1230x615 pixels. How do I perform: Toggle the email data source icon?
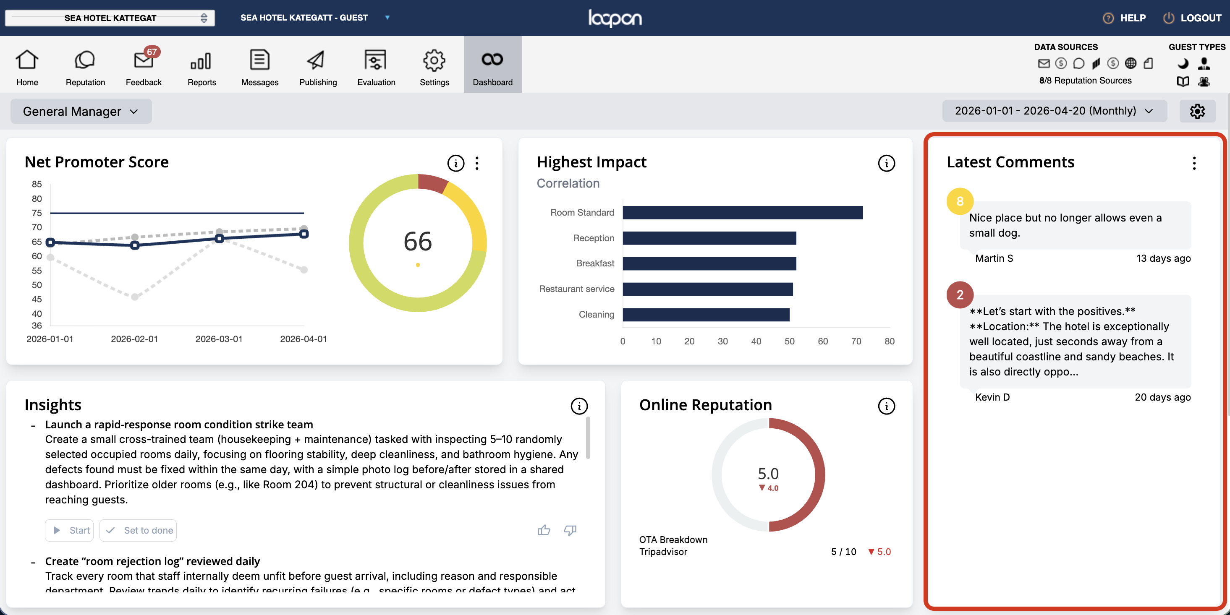(x=1044, y=63)
